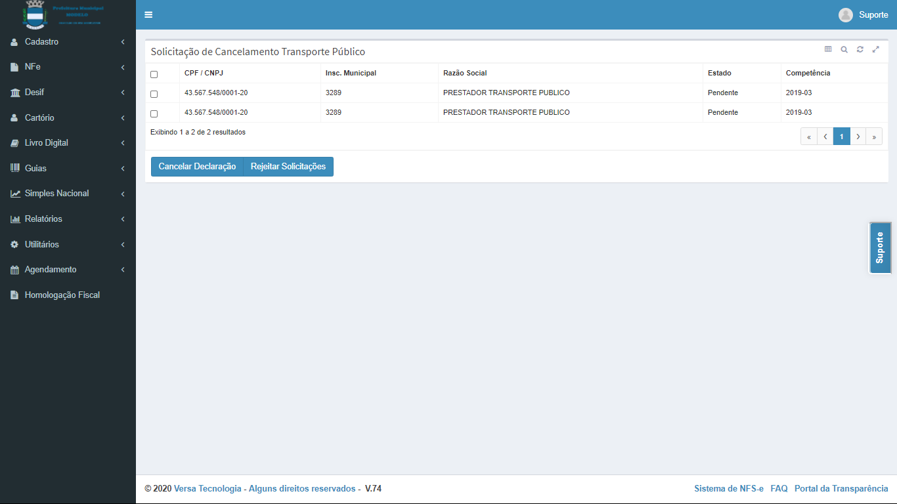The width and height of the screenshot is (897, 504).
Task: Click the Cancelar Declaração button
Action: click(197, 167)
